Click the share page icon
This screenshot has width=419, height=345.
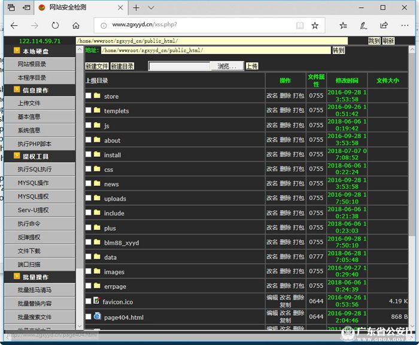[384, 25]
